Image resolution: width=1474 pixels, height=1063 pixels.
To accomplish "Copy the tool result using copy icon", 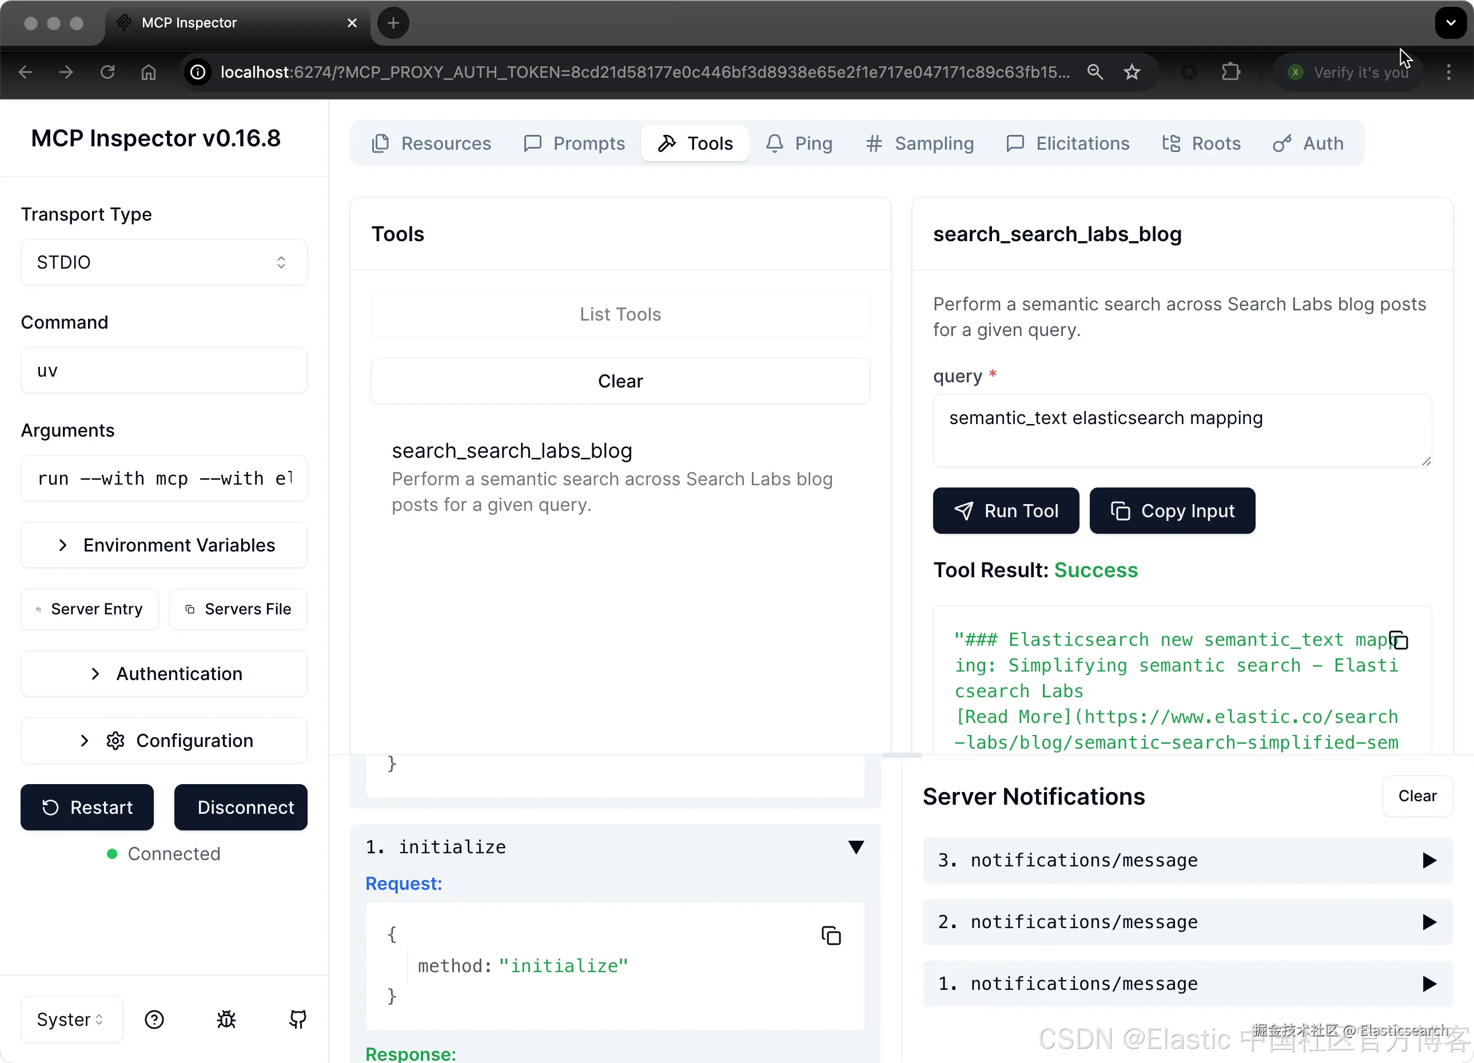I will [x=1398, y=640].
